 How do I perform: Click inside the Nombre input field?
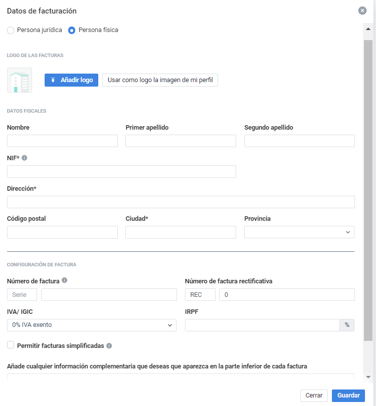[x=62, y=141]
